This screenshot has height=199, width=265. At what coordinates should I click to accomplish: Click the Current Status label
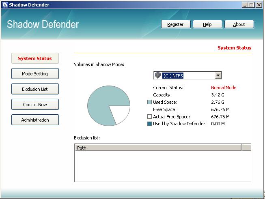(x=168, y=88)
